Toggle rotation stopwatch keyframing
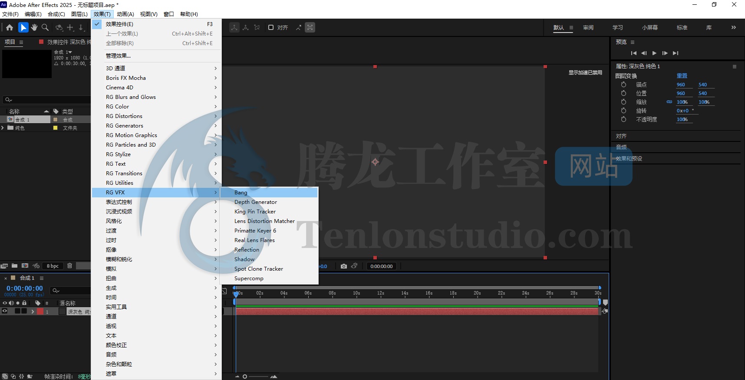745x380 pixels. tap(623, 111)
